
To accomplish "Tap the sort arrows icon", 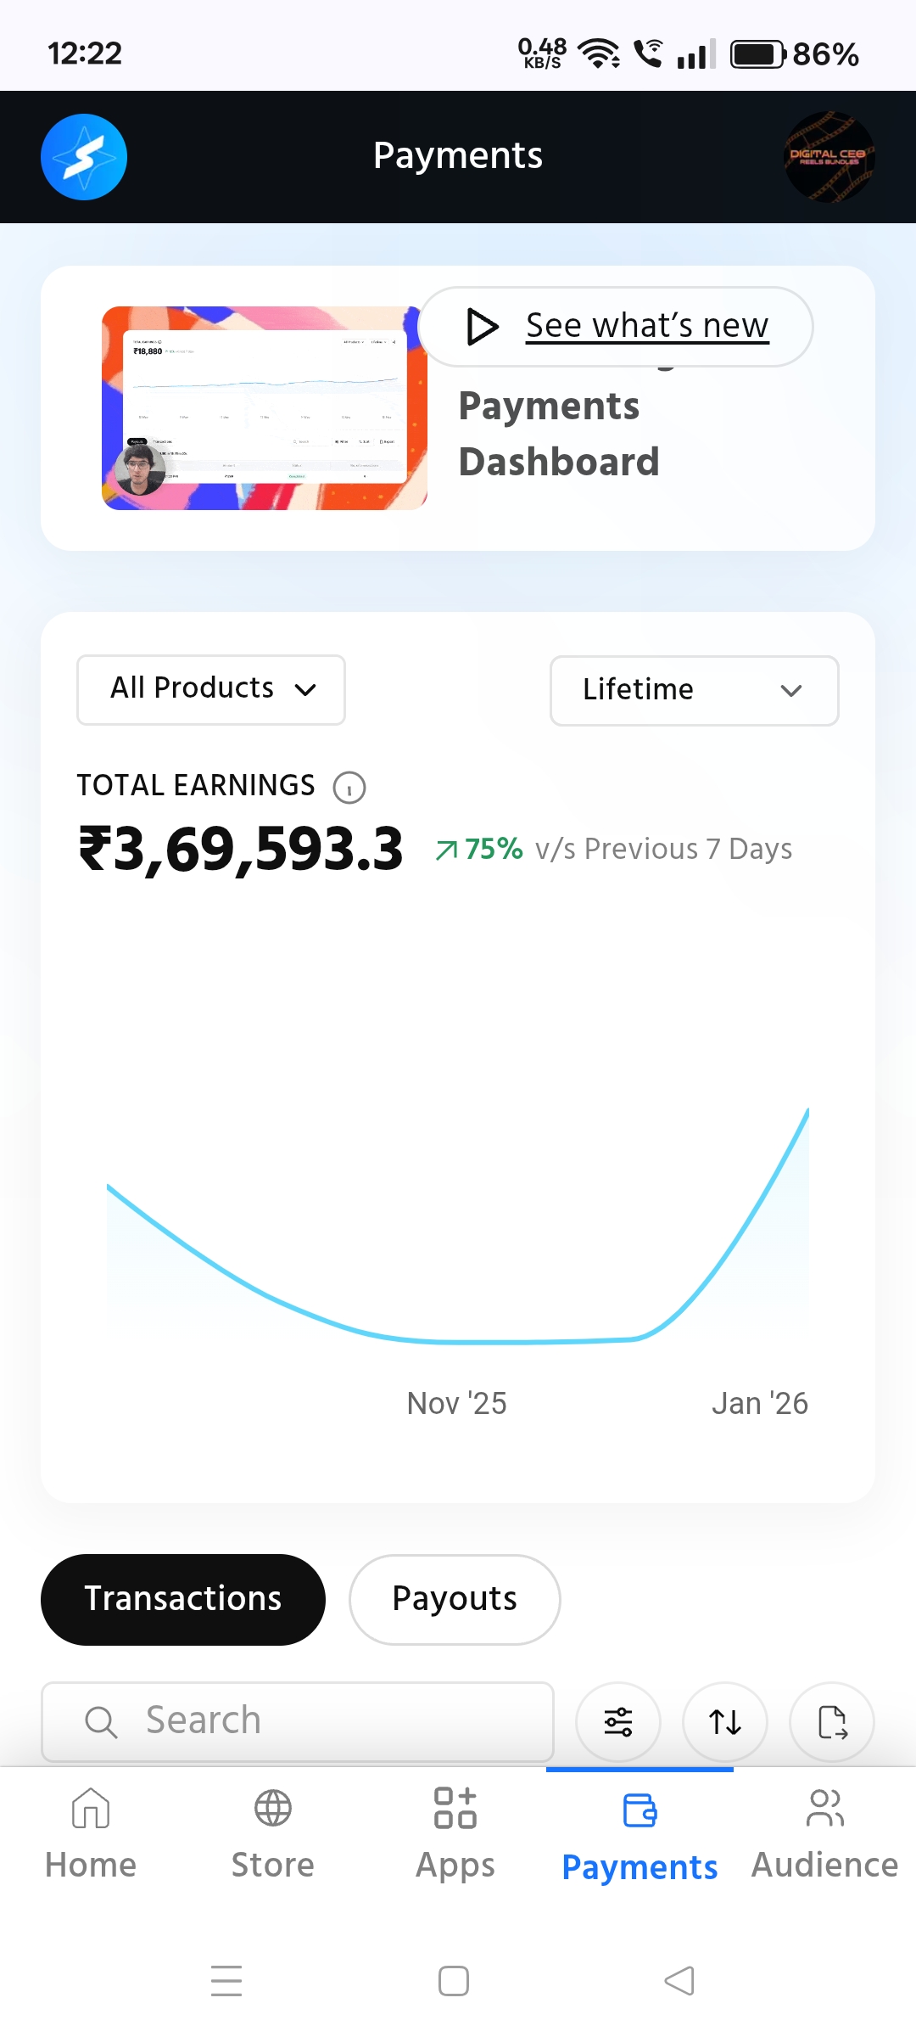I will coord(725,1721).
